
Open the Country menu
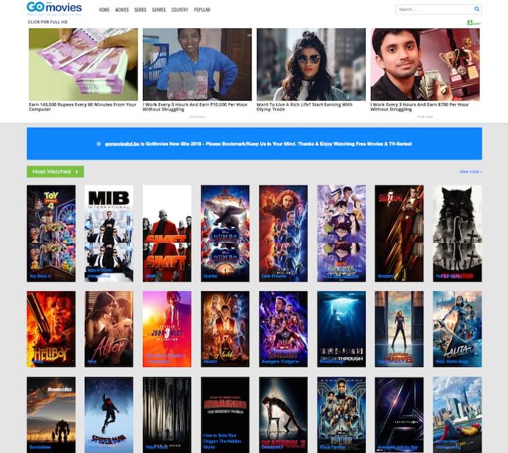(179, 10)
